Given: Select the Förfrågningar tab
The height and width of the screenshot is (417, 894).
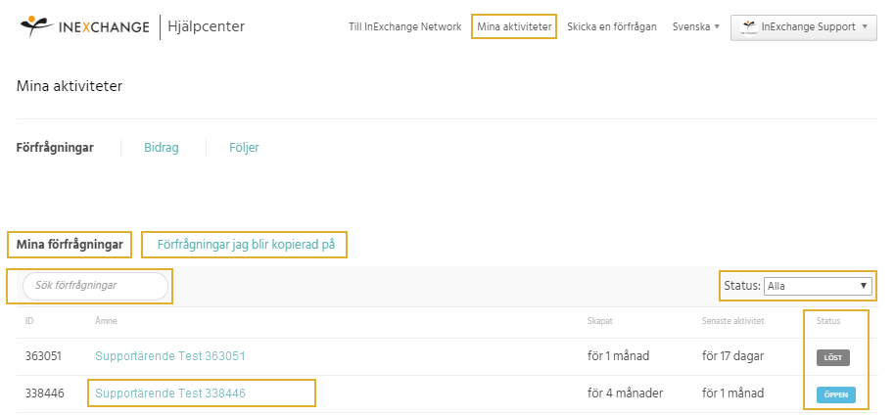Looking at the screenshot, I should click(x=55, y=148).
